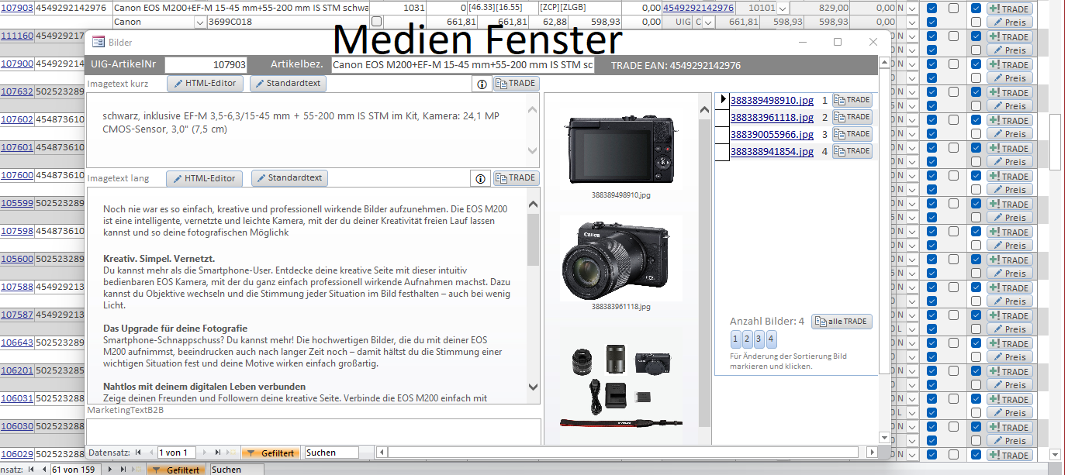Toggle checkbox directly left of Preis in row 107903

click(976, 22)
